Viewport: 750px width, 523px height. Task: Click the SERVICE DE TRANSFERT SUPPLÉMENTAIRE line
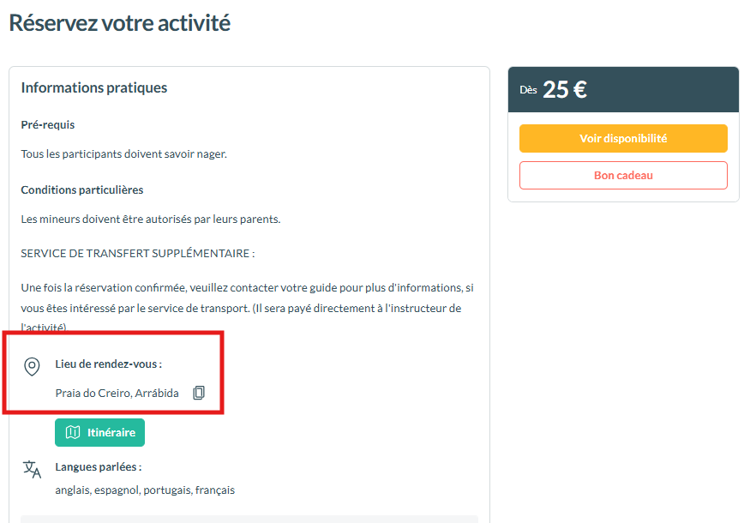137,253
